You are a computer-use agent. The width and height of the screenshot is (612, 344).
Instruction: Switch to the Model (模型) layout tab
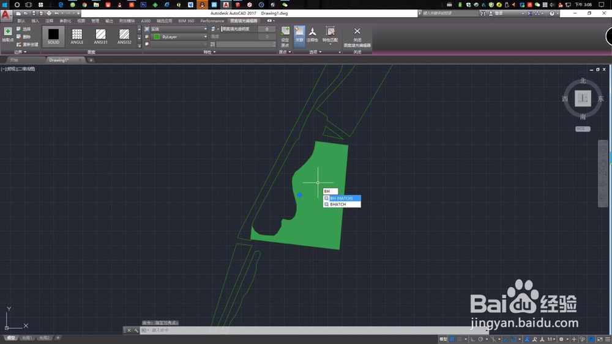(x=11, y=338)
